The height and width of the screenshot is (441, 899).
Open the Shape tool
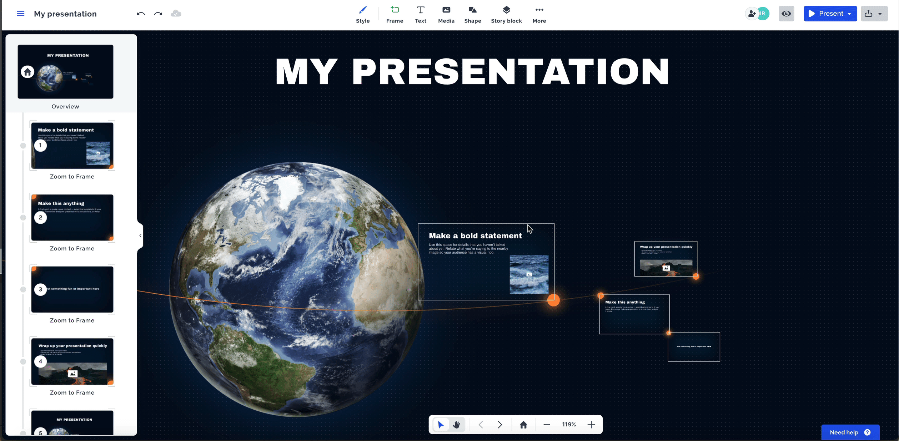(x=473, y=15)
